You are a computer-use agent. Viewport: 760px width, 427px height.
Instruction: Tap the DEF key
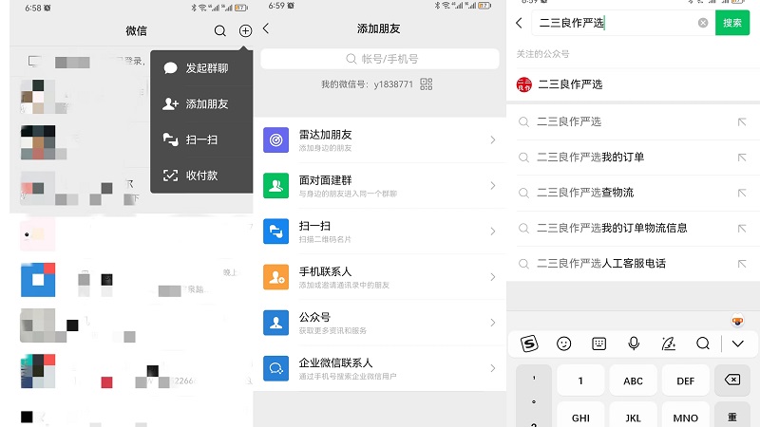[685, 381]
